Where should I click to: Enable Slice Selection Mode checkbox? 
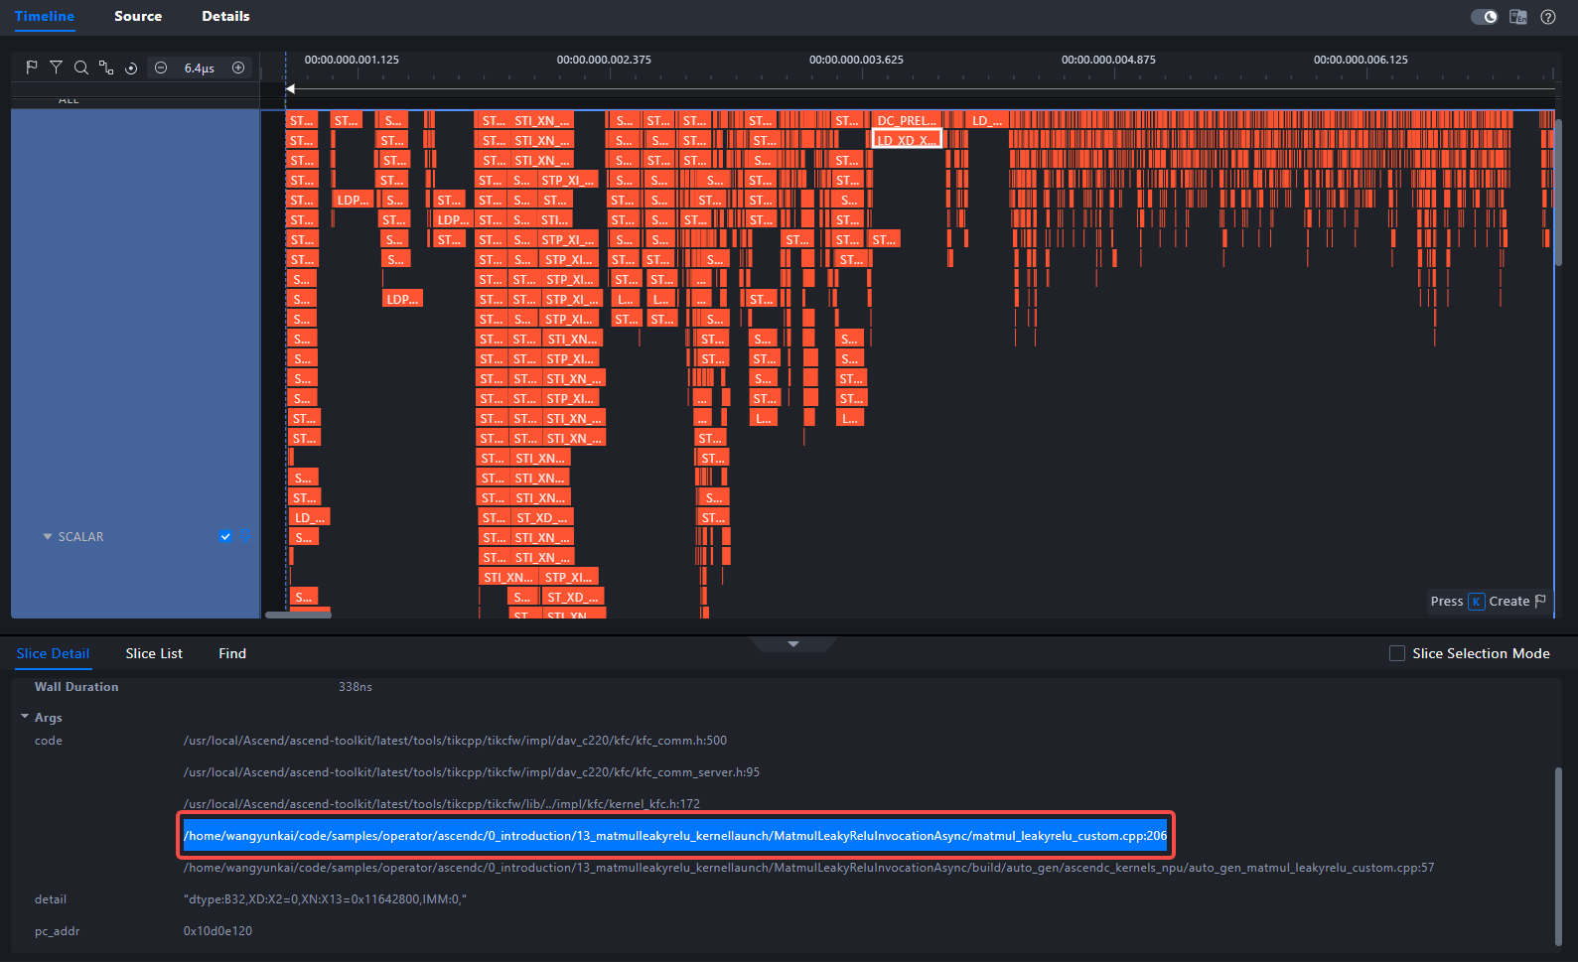tap(1397, 653)
